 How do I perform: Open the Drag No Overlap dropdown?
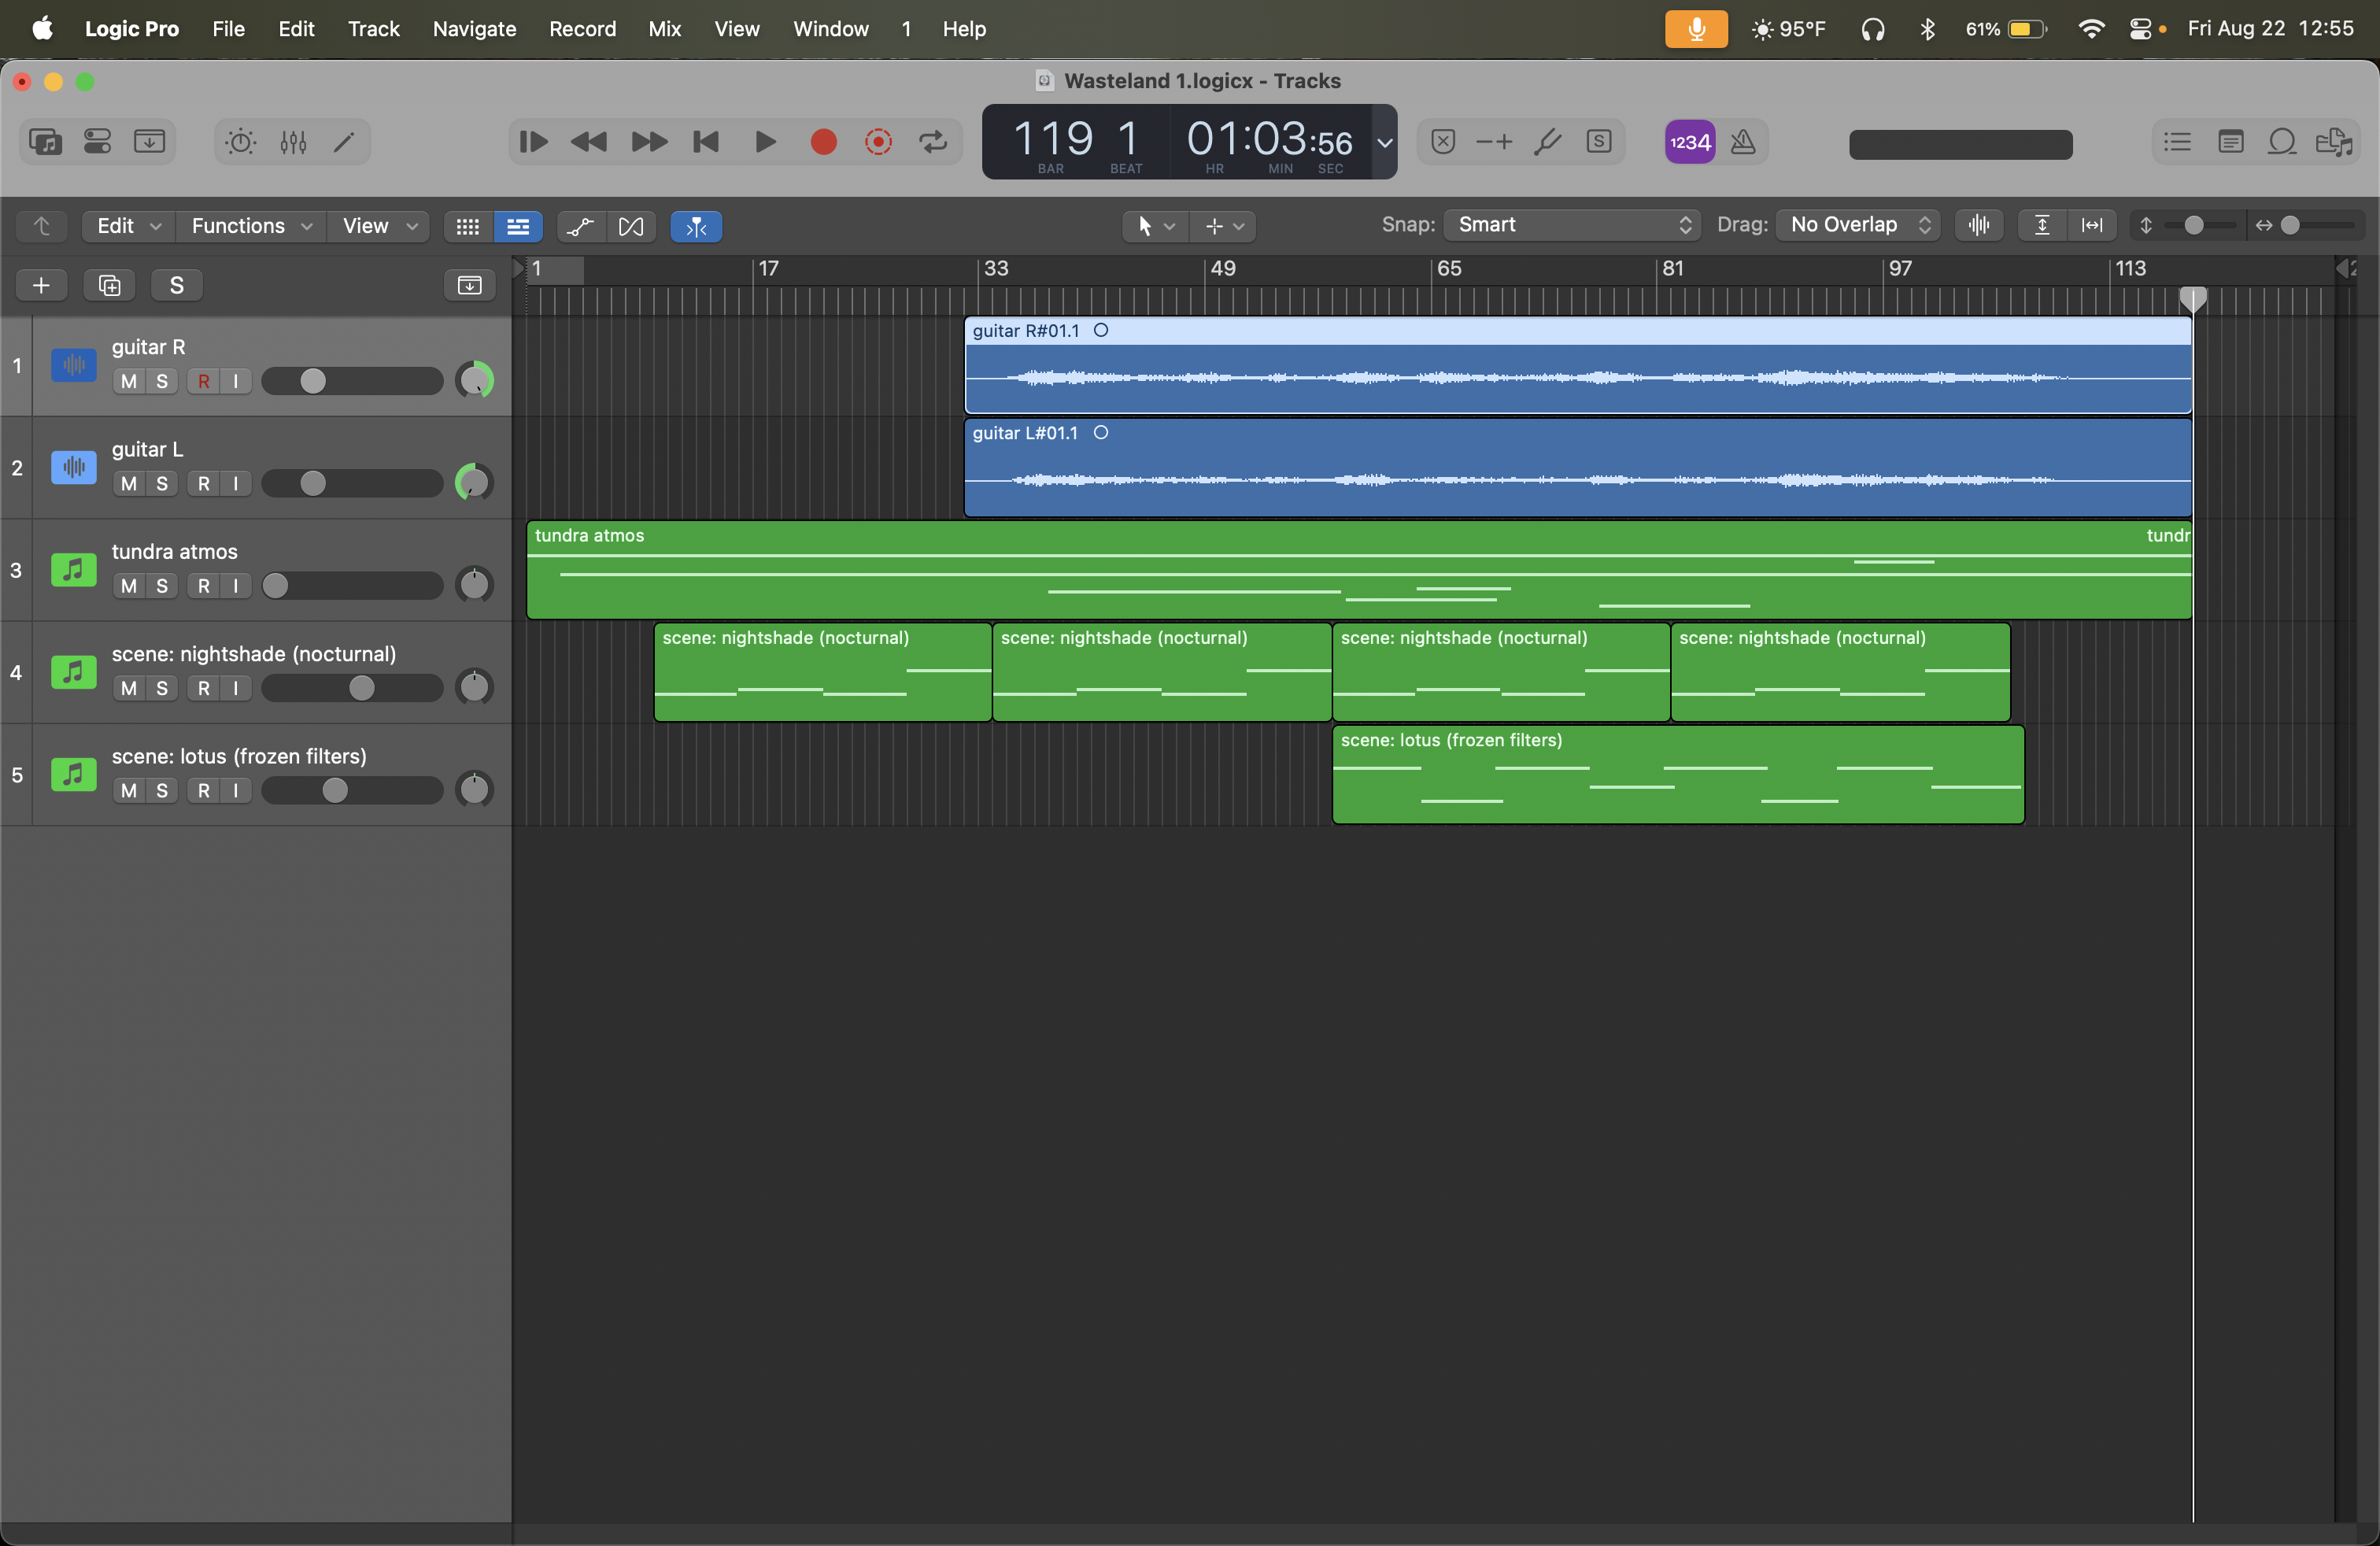1857,225
